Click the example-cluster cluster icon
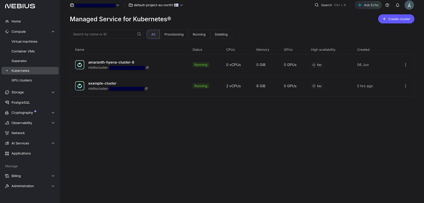 click(80, 86)
